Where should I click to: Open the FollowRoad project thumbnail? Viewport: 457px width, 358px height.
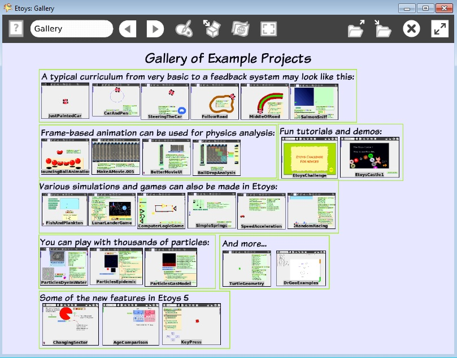[215, 101]
